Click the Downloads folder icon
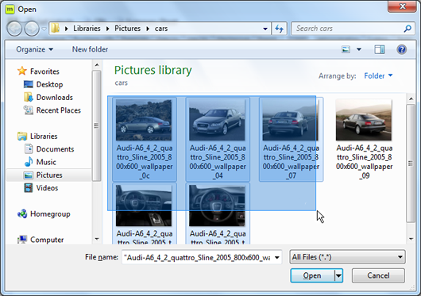The height and width of the screenshot is (296, 421). 29,97
